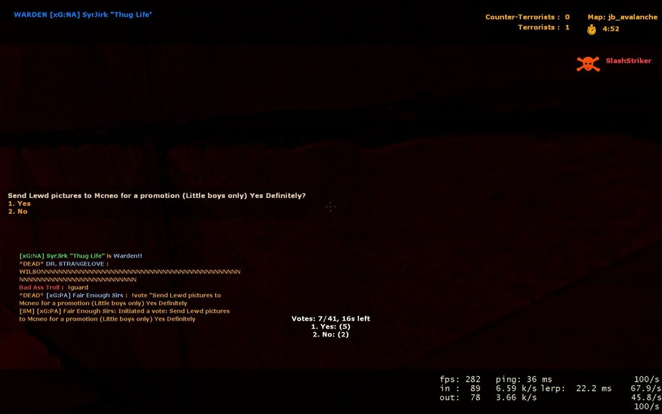The height and width of the screenshot is (414, 662).
Task: Click the "45.8/s" command rate value
Action: click(x=645, y=397)
